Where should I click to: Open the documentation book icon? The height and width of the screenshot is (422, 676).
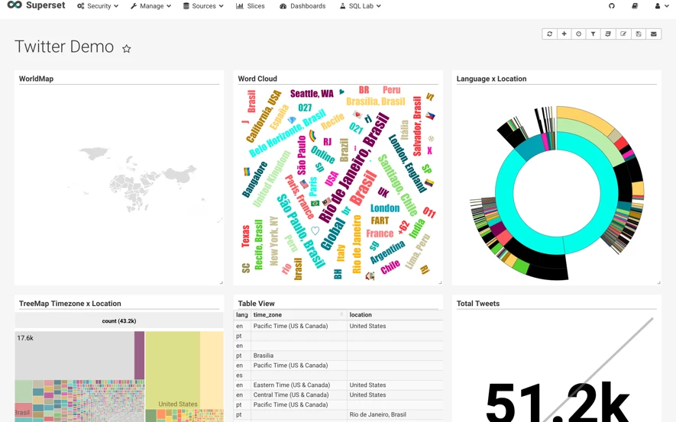pos(635,6)
